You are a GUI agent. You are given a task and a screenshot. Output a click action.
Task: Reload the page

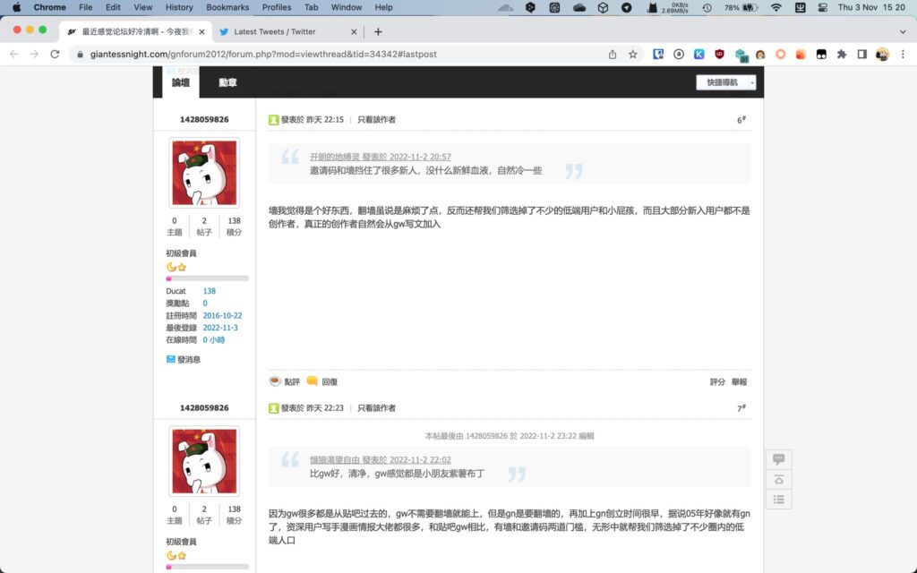[x=56, y=54]
